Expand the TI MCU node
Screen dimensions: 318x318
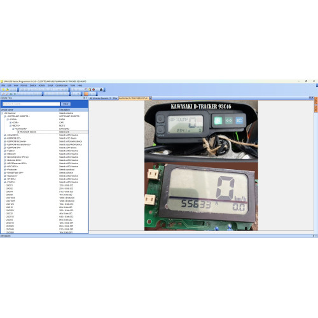click(x=5, y=182)
